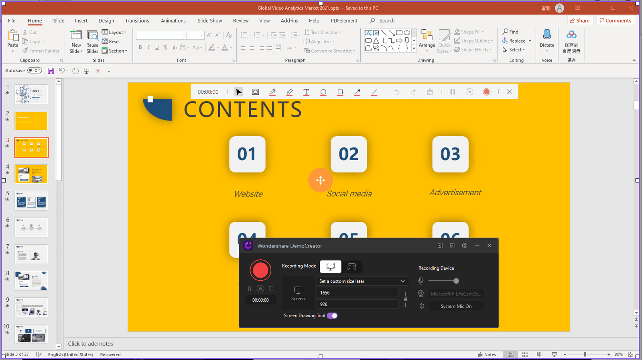Adjust the microphone volume slider
Screen dimensions: 642x360
point(456,281)
